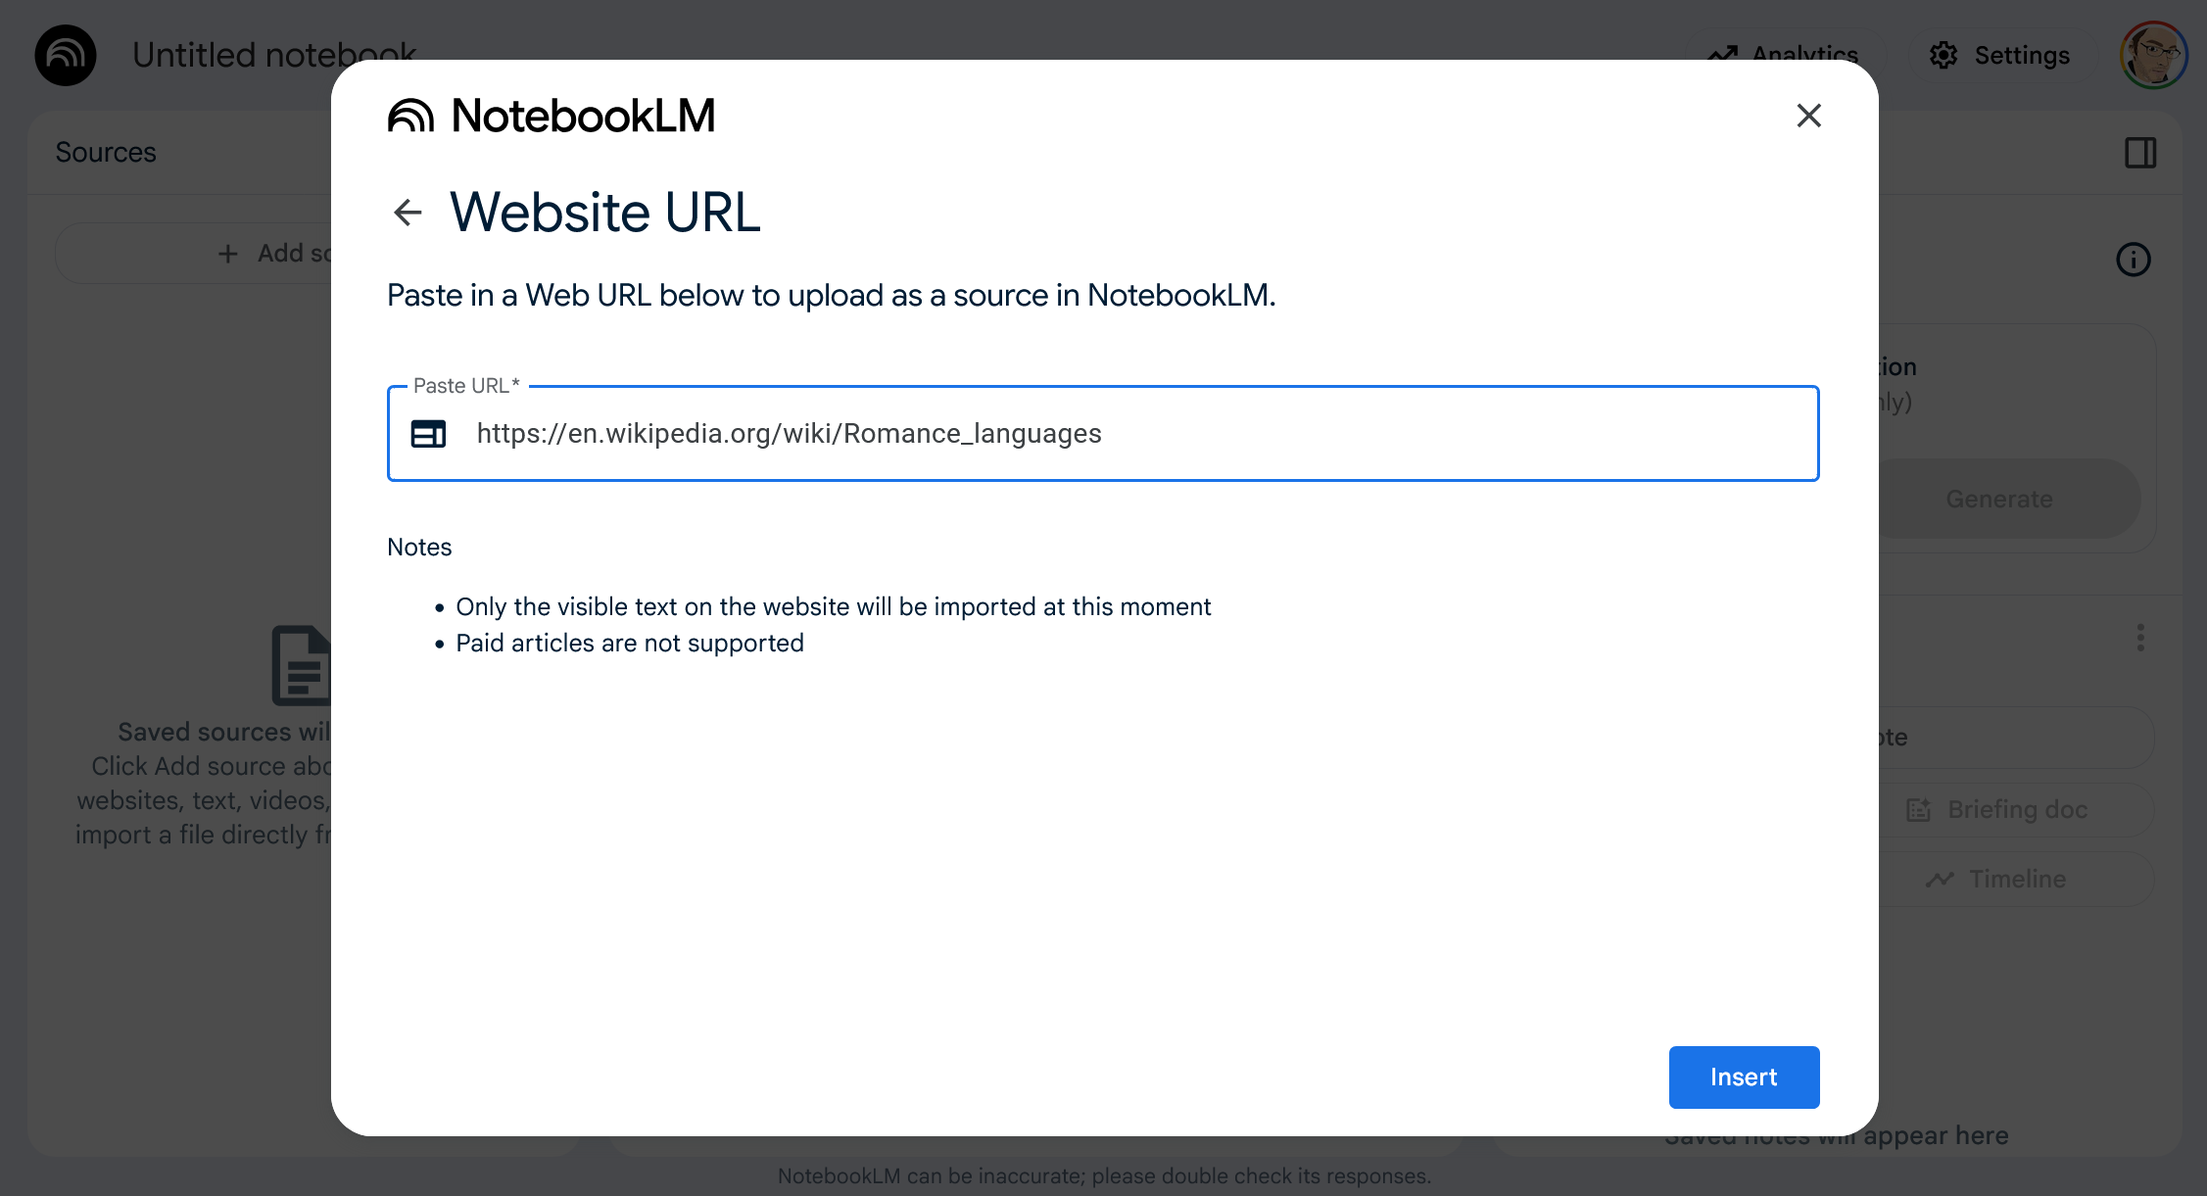The image size is (2207, 1196).
Task: Click the Settings gear icon
Action: tap(1943, 56)
